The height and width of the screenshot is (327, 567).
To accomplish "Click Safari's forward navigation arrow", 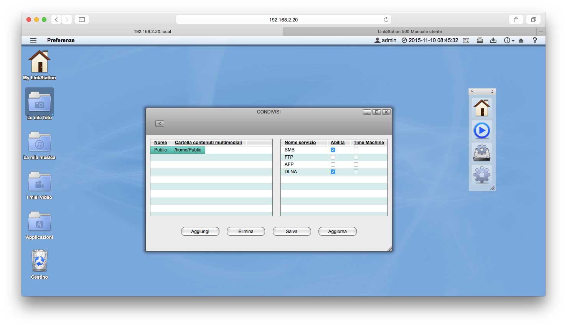I will pyautogui.click(x=67, y=20).
